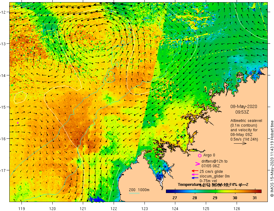Viewport: 274px width, 211px height.
Task: Click the '0.5m/s (1kt 24h)' label
Action: pyautogui.click(x=244, y=139)
